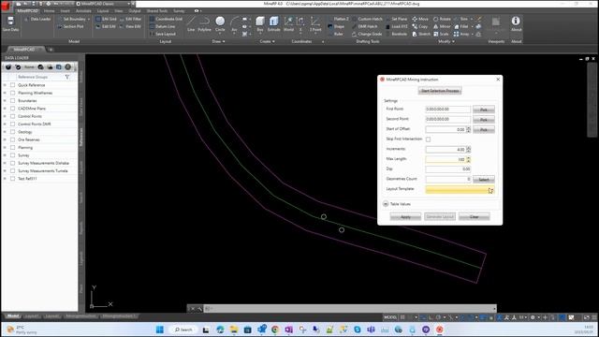Image resolution: width=599 pixels, height=337 pixels.
Task: Check the CADSMine Plans checkbox
Action: point(12,109)
